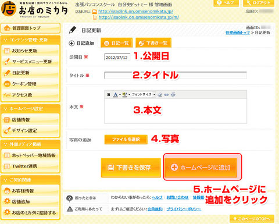Click the brush icon beside サービスメニュー更新

point(7,62)
